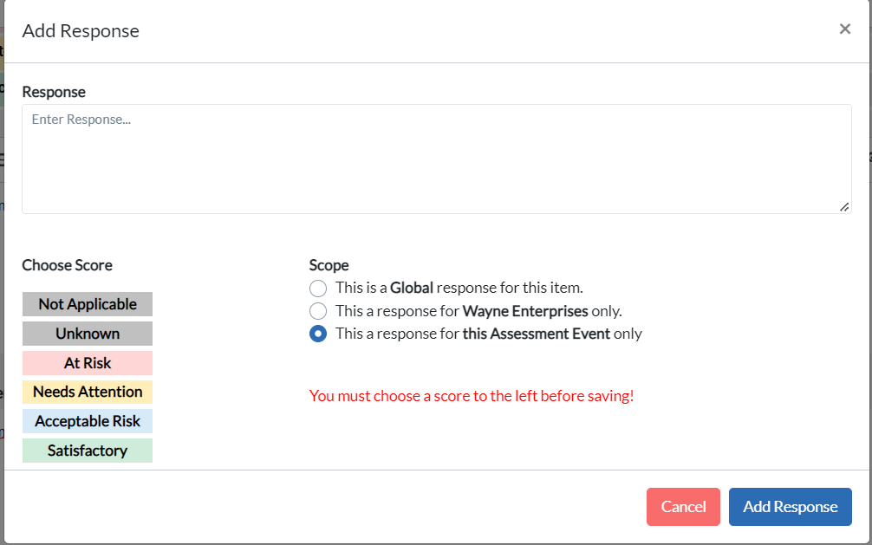Mark the item as "At Risk"

(87, 363)
